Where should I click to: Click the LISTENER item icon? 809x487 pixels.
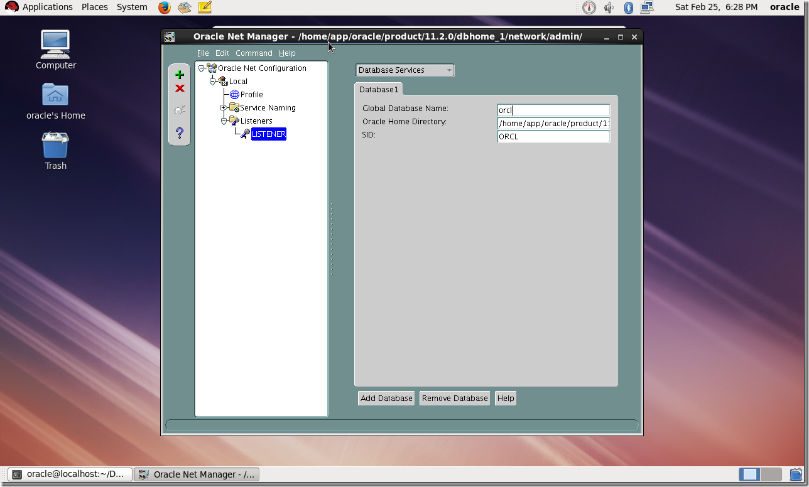coord(245,134)
